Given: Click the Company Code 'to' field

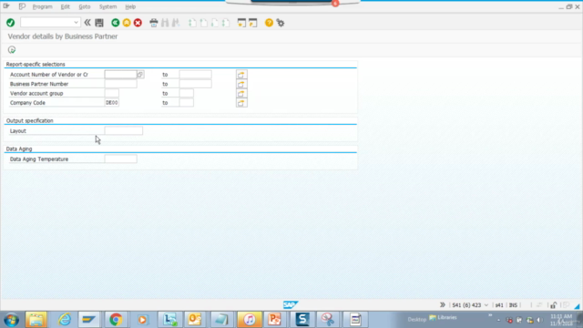Looking at the screenshot, I should [186, 103].
